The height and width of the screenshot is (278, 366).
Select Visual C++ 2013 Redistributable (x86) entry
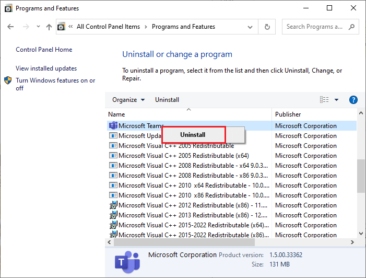click(x=193, y=215)
